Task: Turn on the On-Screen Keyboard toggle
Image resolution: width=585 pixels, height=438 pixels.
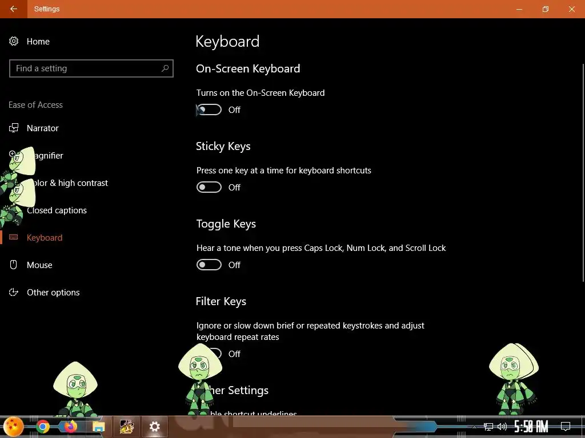Action: click(209, 109)
